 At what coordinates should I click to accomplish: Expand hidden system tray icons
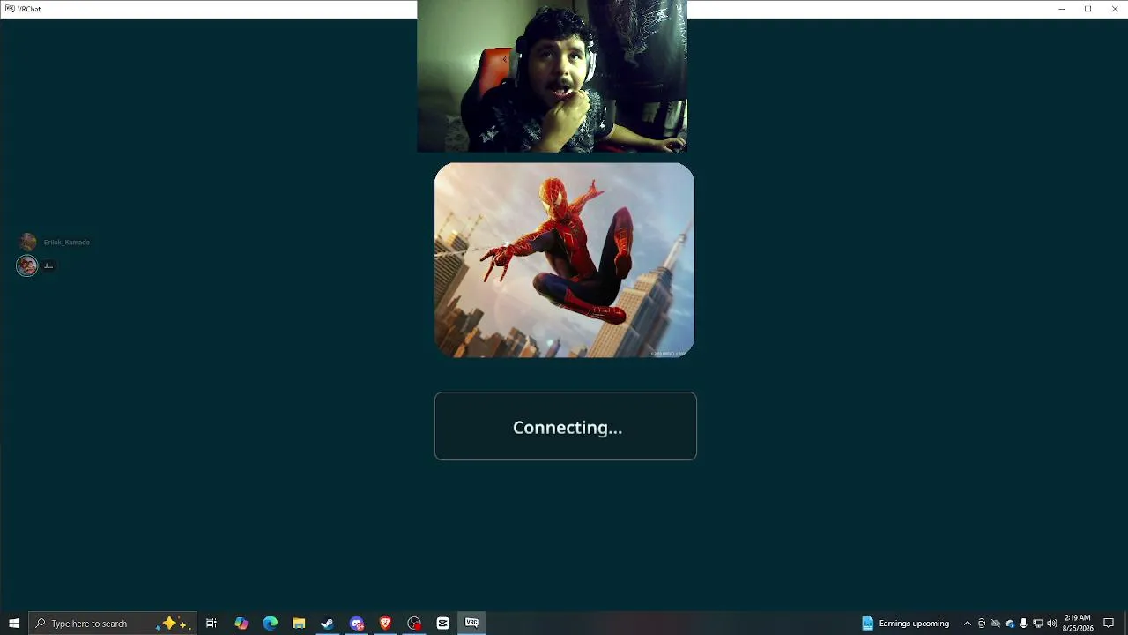tap(967, 624)
